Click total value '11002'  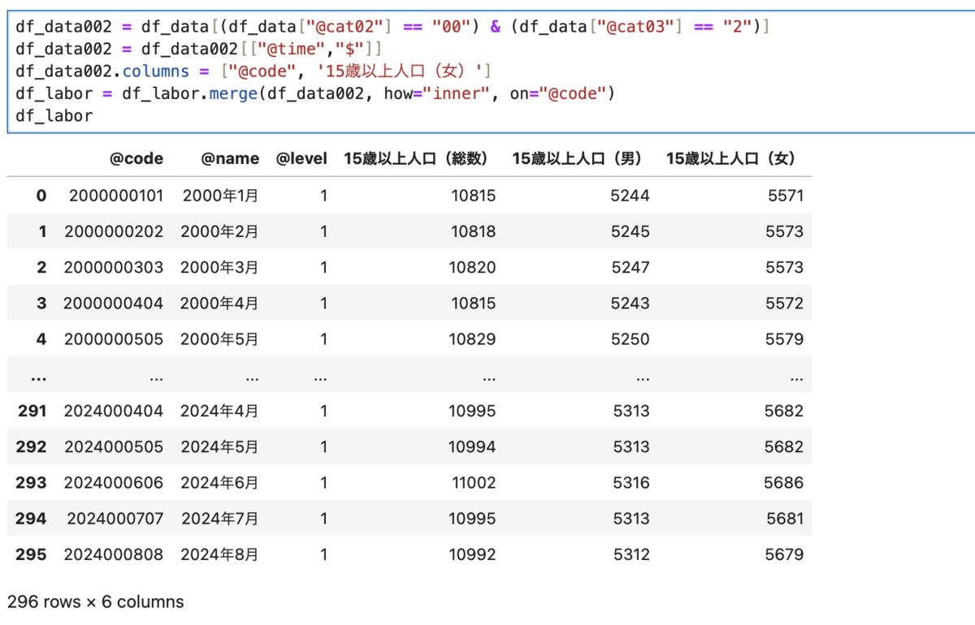[474, 482]
